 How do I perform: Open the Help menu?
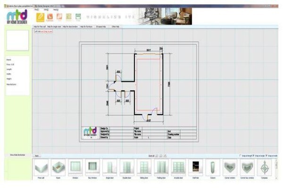(56, 10)
